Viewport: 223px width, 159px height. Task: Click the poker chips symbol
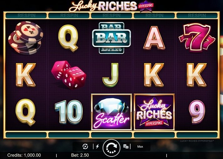pos(26,38)
